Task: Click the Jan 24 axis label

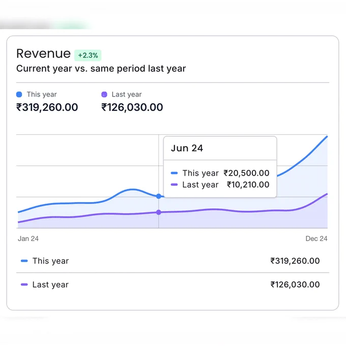Action: coord(28,239)
